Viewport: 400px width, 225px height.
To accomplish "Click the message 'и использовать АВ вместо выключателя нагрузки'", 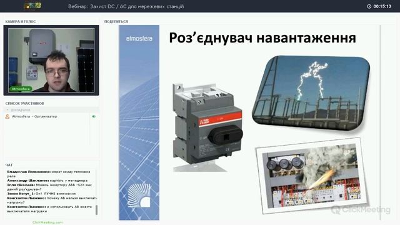I will [x=49, y=209].
